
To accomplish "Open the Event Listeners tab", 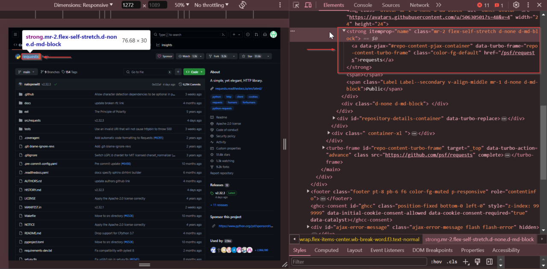I will pos(387,250).
